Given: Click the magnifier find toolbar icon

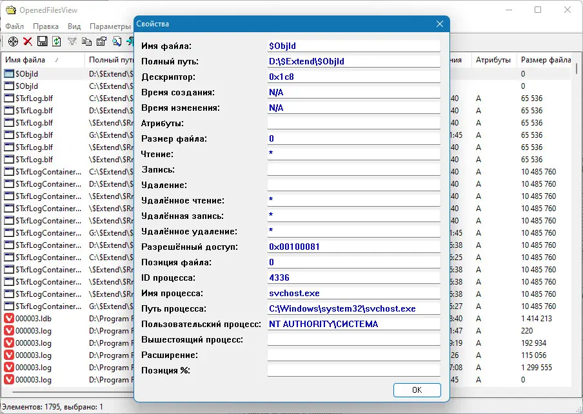Looking at the screenshot, I should point(117,41).
